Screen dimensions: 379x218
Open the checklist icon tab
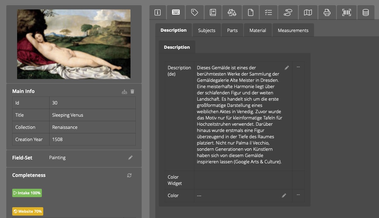268,13
